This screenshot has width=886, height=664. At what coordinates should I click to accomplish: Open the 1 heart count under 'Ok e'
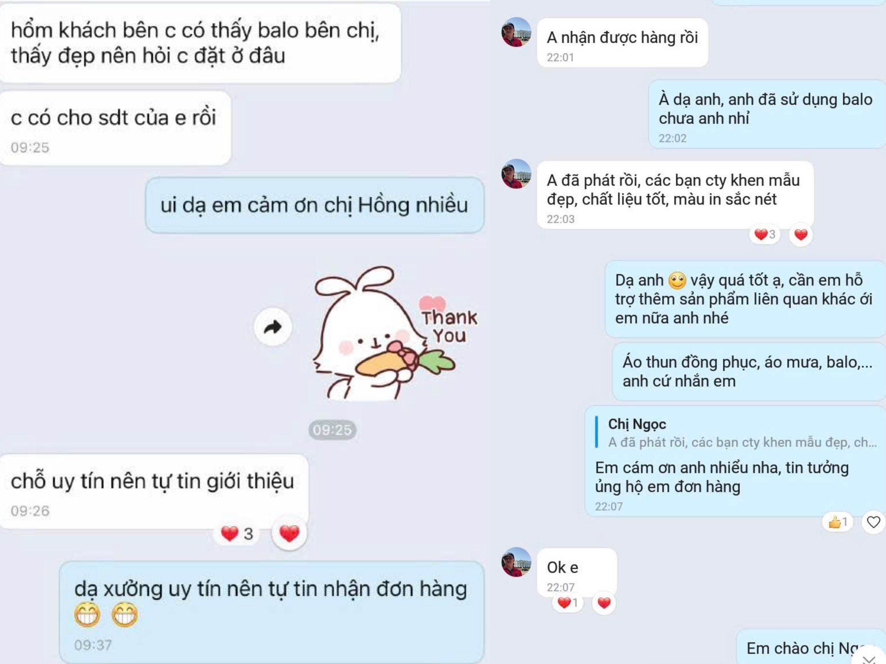point(567,602)
